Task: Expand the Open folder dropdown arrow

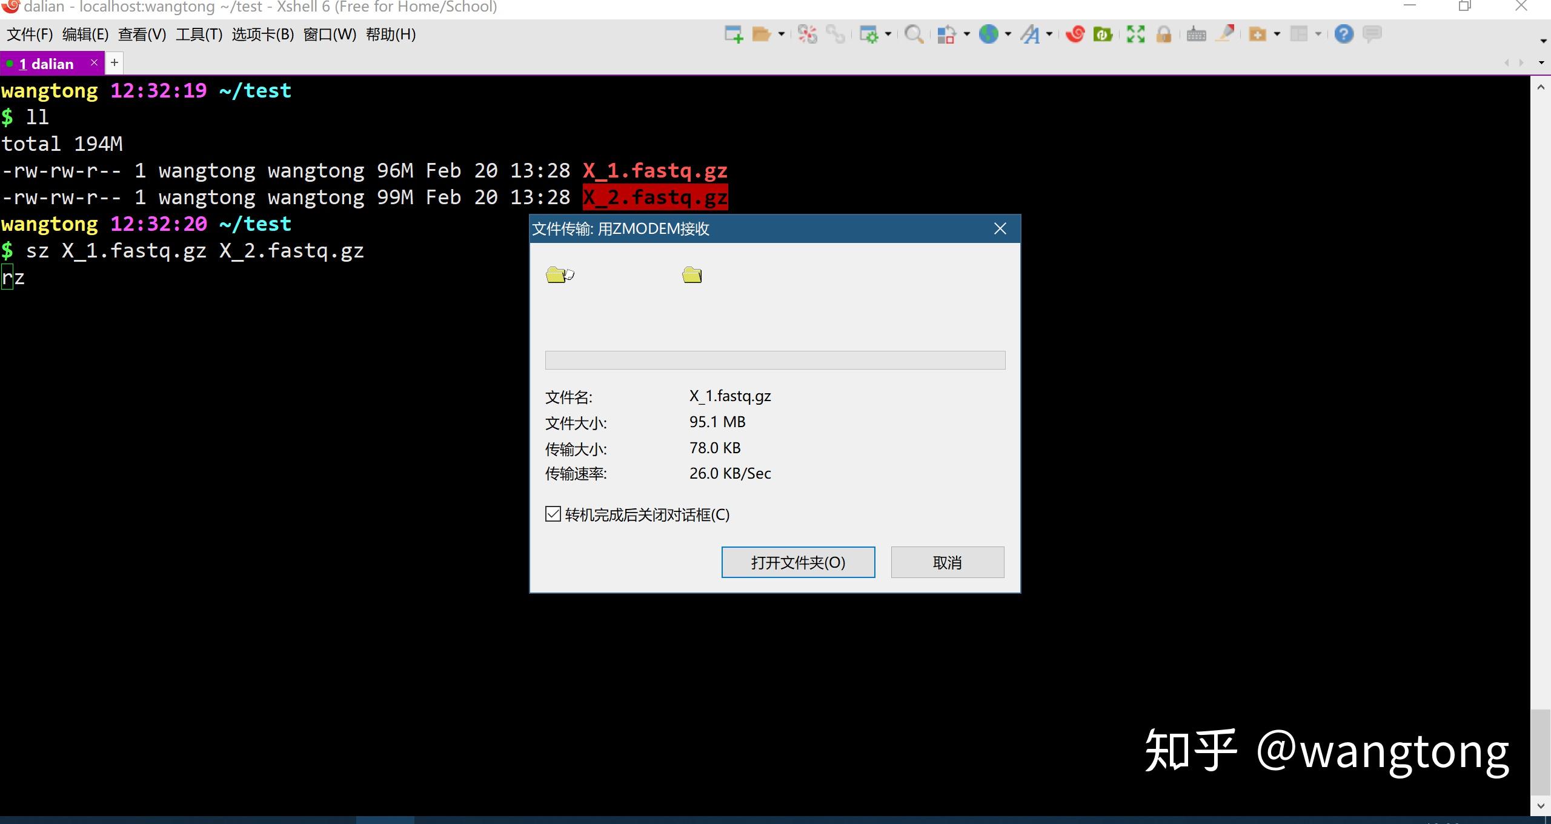Action: coord(782,35)
